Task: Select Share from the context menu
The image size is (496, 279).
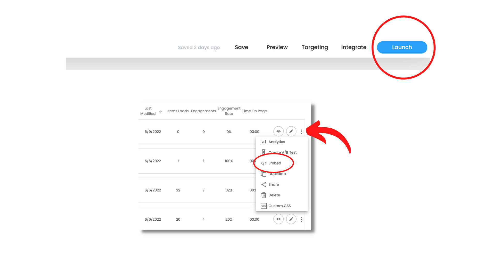Action: point(282,184)
